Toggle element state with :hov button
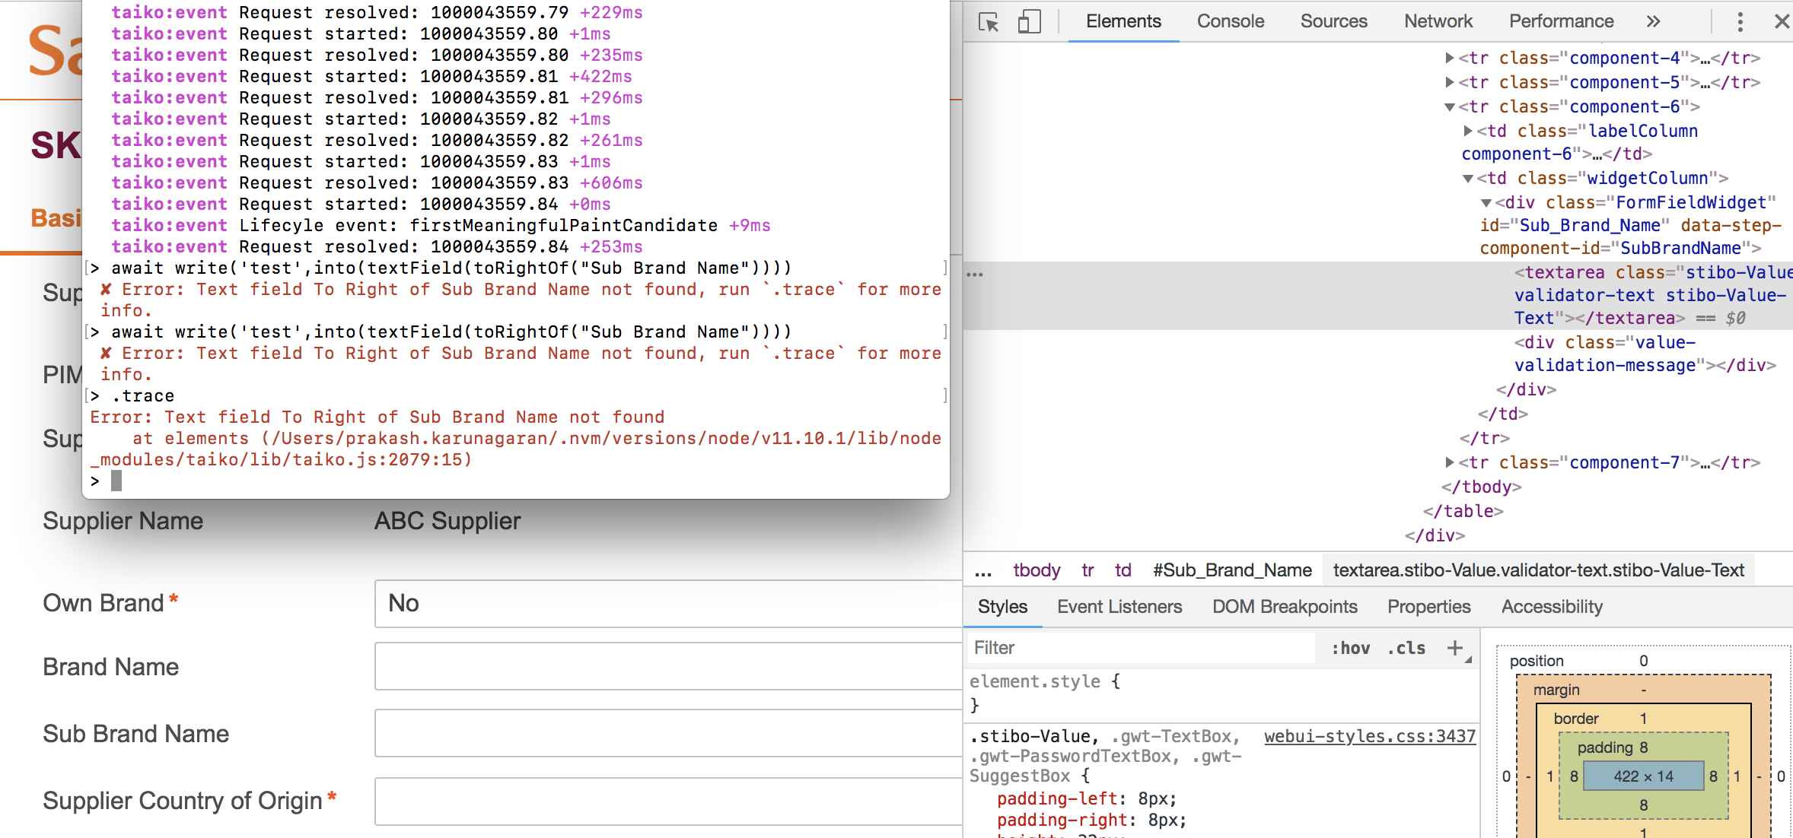The image size is (1793, 838). 1349,648
